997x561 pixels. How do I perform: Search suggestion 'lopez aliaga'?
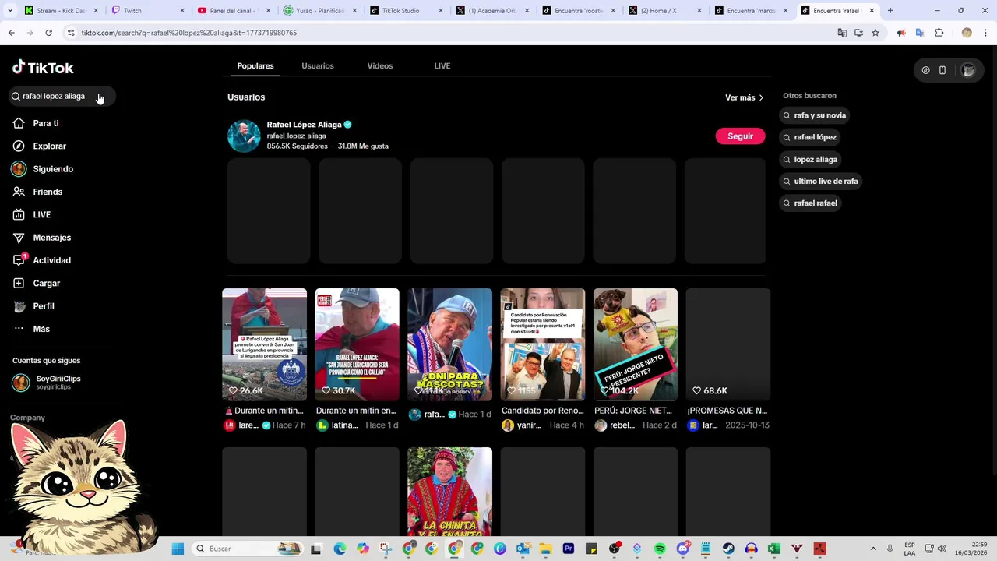point(810,159)
